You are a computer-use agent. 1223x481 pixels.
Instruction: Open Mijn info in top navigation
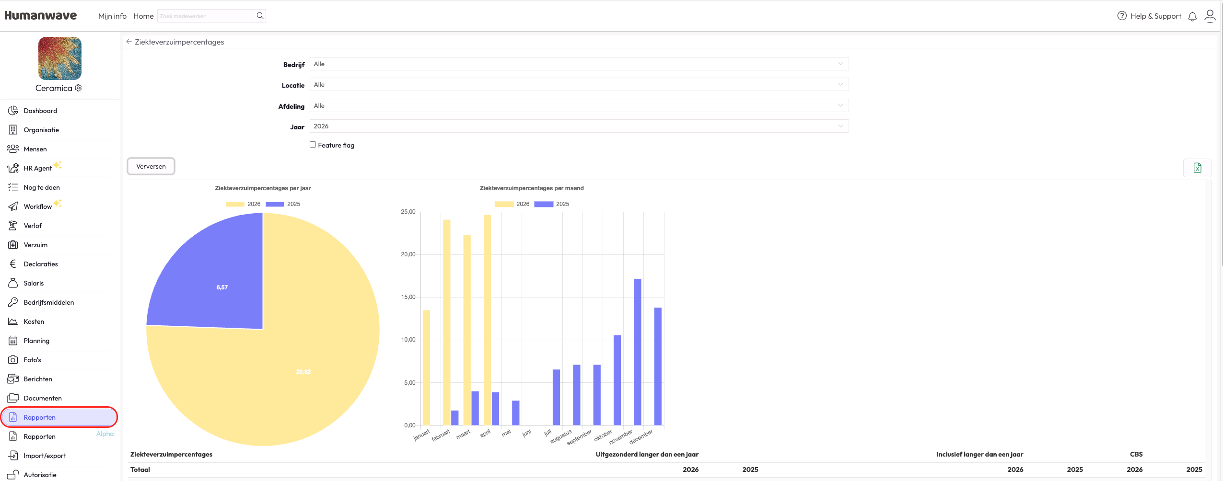(112, 16)
